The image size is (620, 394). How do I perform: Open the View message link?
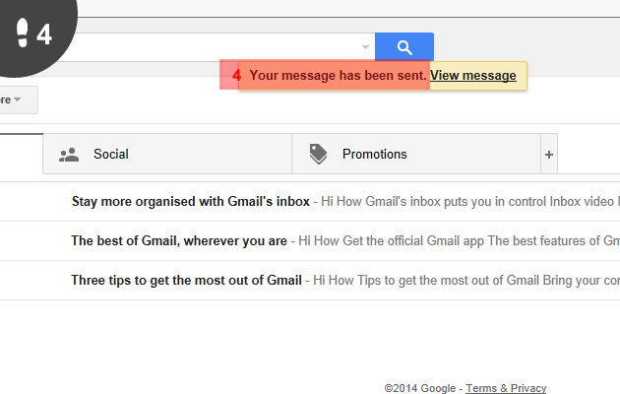(x=473, y=75)
